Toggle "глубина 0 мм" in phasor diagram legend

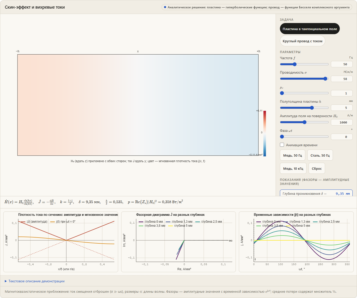tap(151, 222)
